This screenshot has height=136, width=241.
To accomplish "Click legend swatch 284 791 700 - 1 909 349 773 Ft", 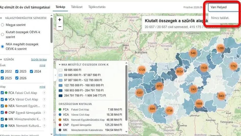I will (60, 96).
